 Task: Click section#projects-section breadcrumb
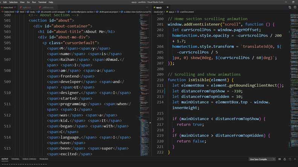[82, 12]
